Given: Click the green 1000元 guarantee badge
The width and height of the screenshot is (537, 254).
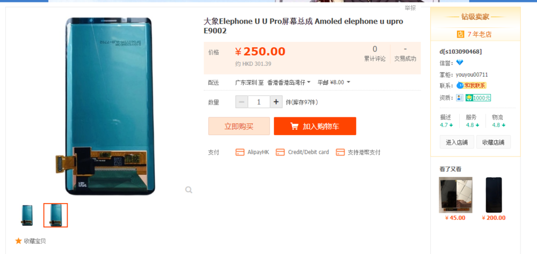Looking at the screenshot, I should pos(478,98).
